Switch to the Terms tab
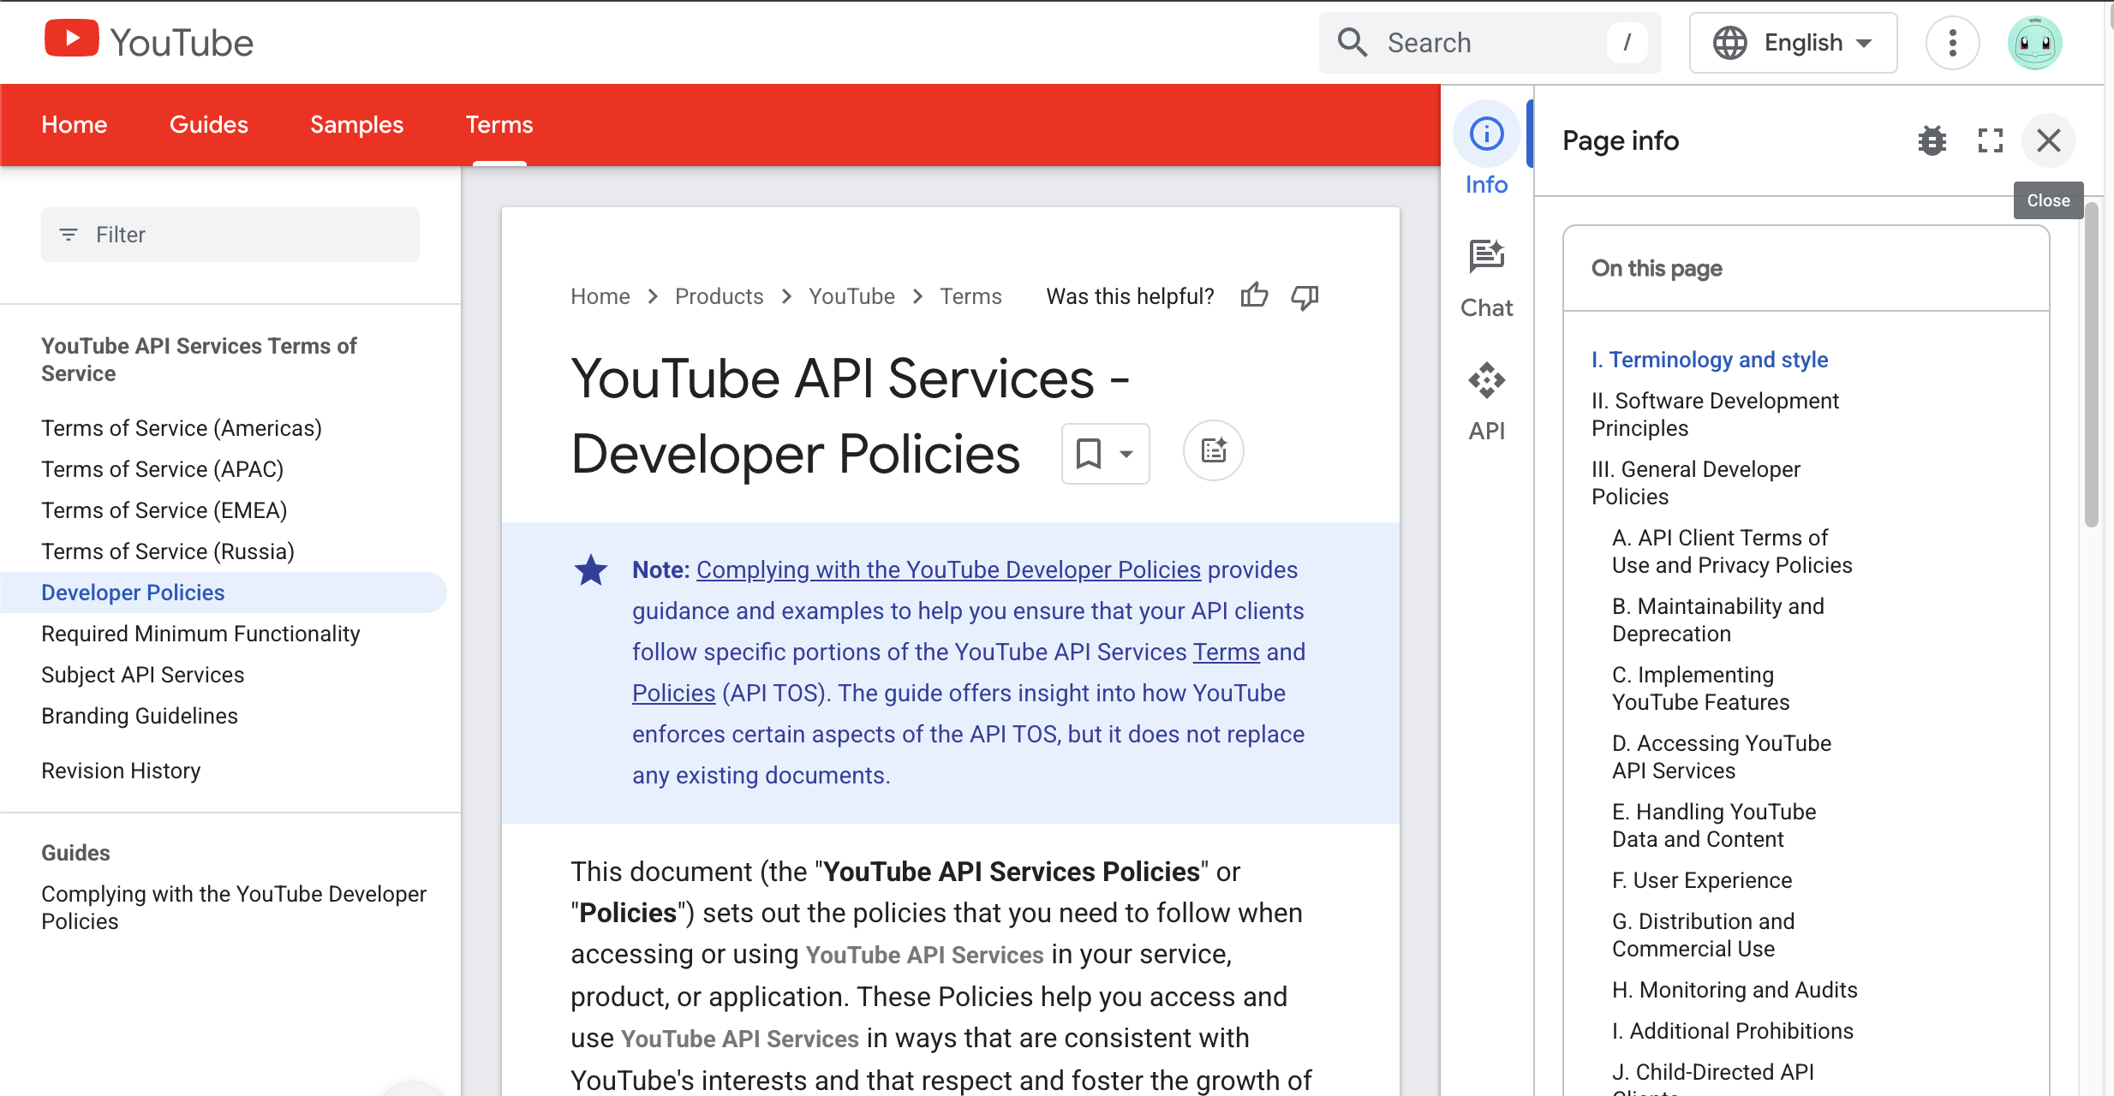Screen dimensions: 2114x1096 (x=499, y=125)
